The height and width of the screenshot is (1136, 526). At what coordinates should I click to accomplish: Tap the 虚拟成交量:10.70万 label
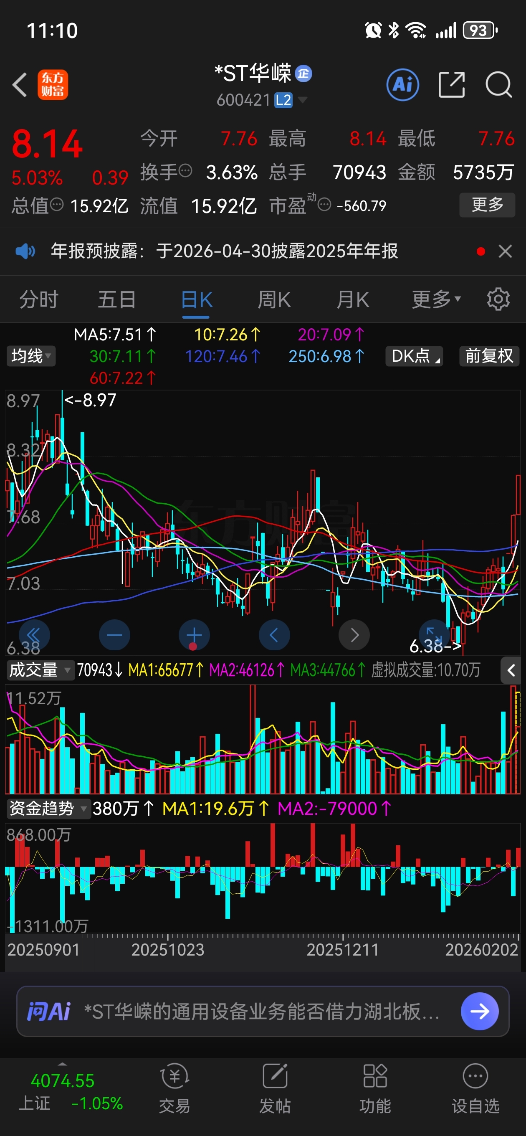pyautogui.click(x=425, y=670)
